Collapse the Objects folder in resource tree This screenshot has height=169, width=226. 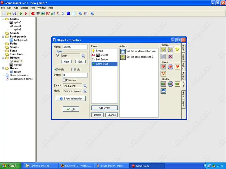click(x=3, y=58)
